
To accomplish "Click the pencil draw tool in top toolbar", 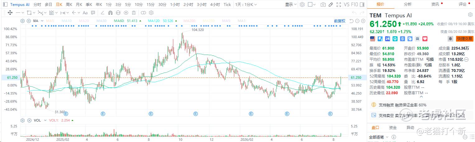I will [331, 5].
